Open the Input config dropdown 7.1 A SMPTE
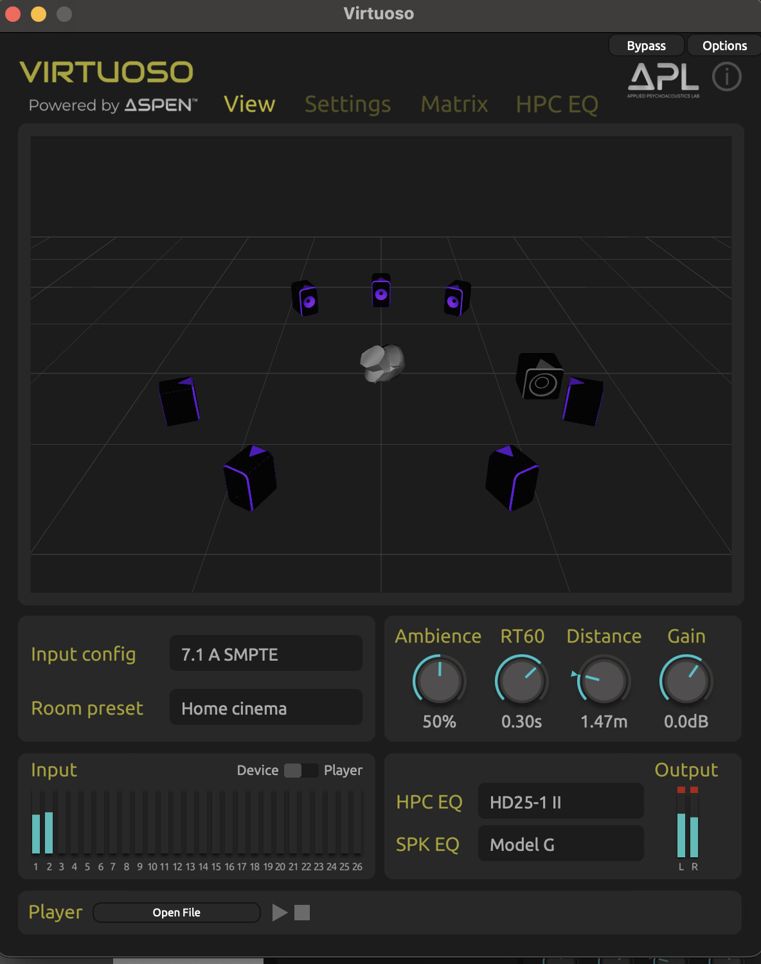761x964 pixels. pos(266,654)
